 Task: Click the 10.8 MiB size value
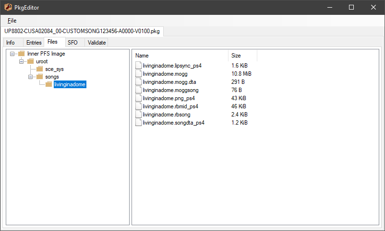click(241, 74)
